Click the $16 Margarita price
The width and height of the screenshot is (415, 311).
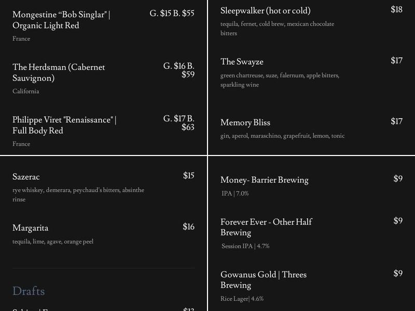188,227
